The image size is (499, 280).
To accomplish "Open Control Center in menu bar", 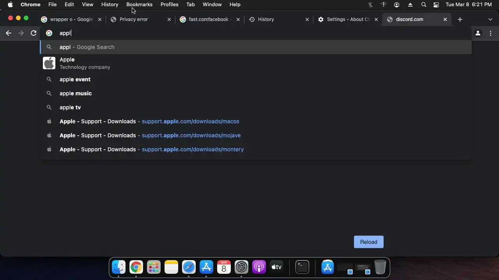I will 436,5.
